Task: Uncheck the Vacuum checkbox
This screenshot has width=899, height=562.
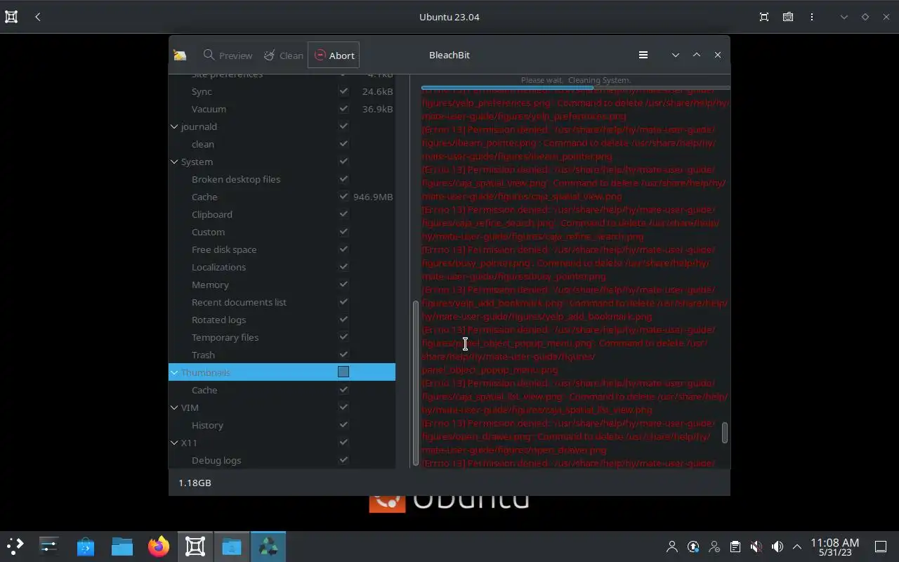Action: (x=343, y=109)
